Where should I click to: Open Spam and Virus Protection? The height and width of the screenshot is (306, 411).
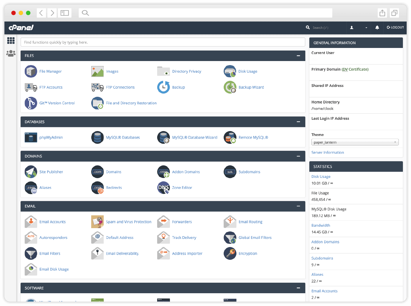point(97,222)
